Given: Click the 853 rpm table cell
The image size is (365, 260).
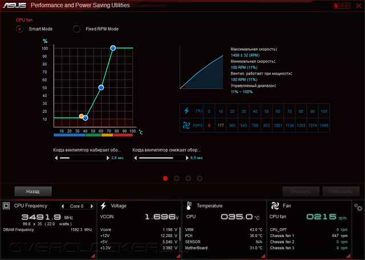Looking at the screenshot, I should tap(266, 125).
